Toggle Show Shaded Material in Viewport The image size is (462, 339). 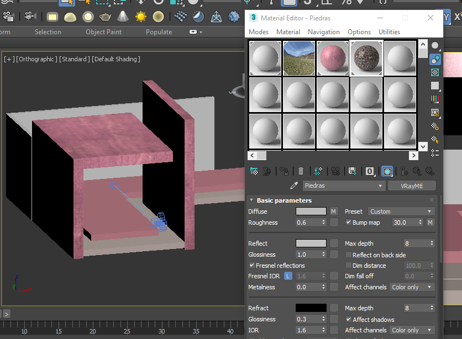[387, 171]
